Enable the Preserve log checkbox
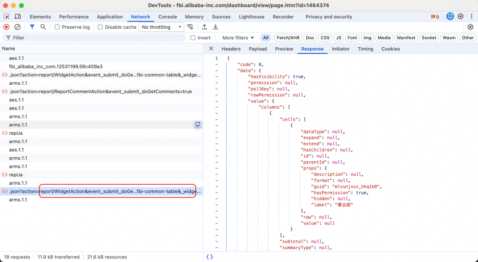The height and width of the screenshot is (262, 478). point(57,27)
